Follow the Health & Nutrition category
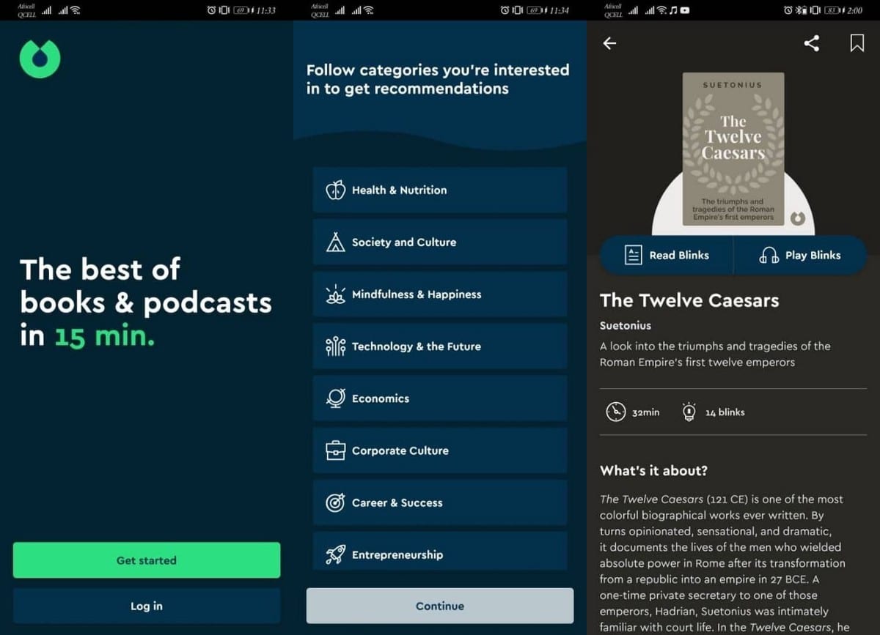The width and height of the screenshot is (880, 635). 439,190
